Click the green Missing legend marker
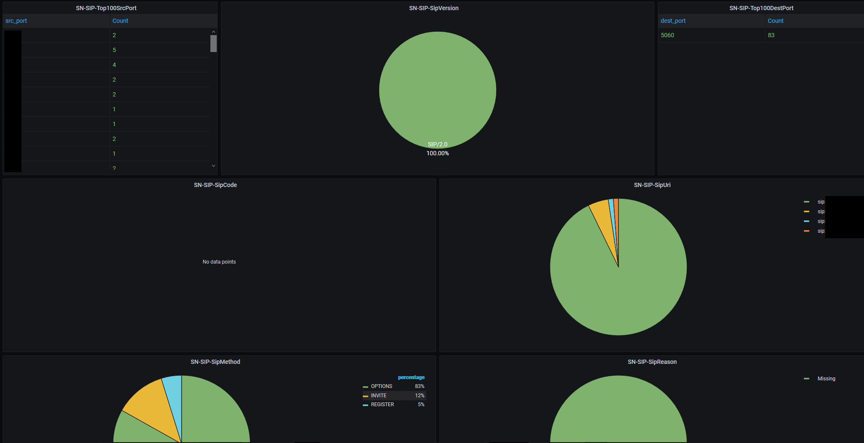Viewport: 864px width, 443px height. click(x=806, y=379)
